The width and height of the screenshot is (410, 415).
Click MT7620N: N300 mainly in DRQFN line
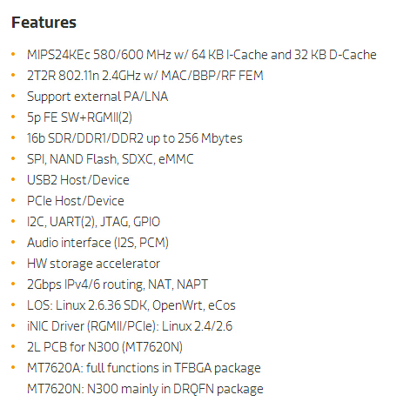coord(145,389)
